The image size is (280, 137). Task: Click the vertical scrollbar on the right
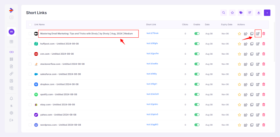(274, 42)
